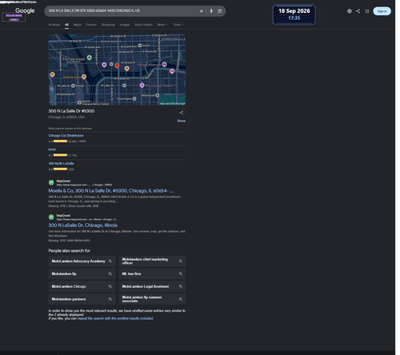Start voice search via the microphone icon
400x355 pixels.
(x=211, y=11)
